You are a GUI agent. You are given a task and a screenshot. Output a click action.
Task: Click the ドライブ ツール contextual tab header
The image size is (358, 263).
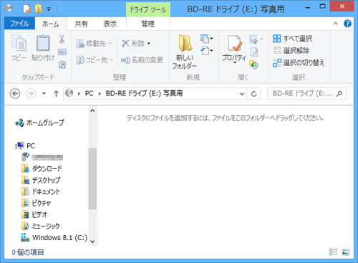click(148, 10)
